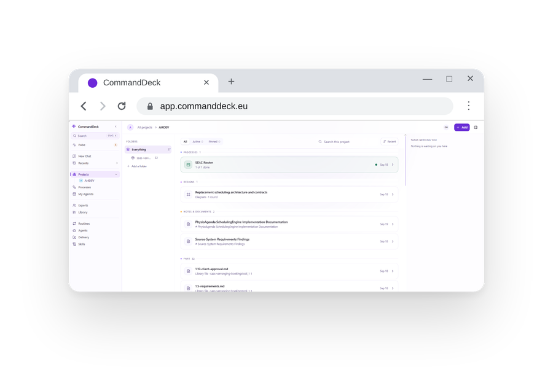This screenshot has width=553, height=377.
Task: Open the Library section
Action: [x=95, y=212]
